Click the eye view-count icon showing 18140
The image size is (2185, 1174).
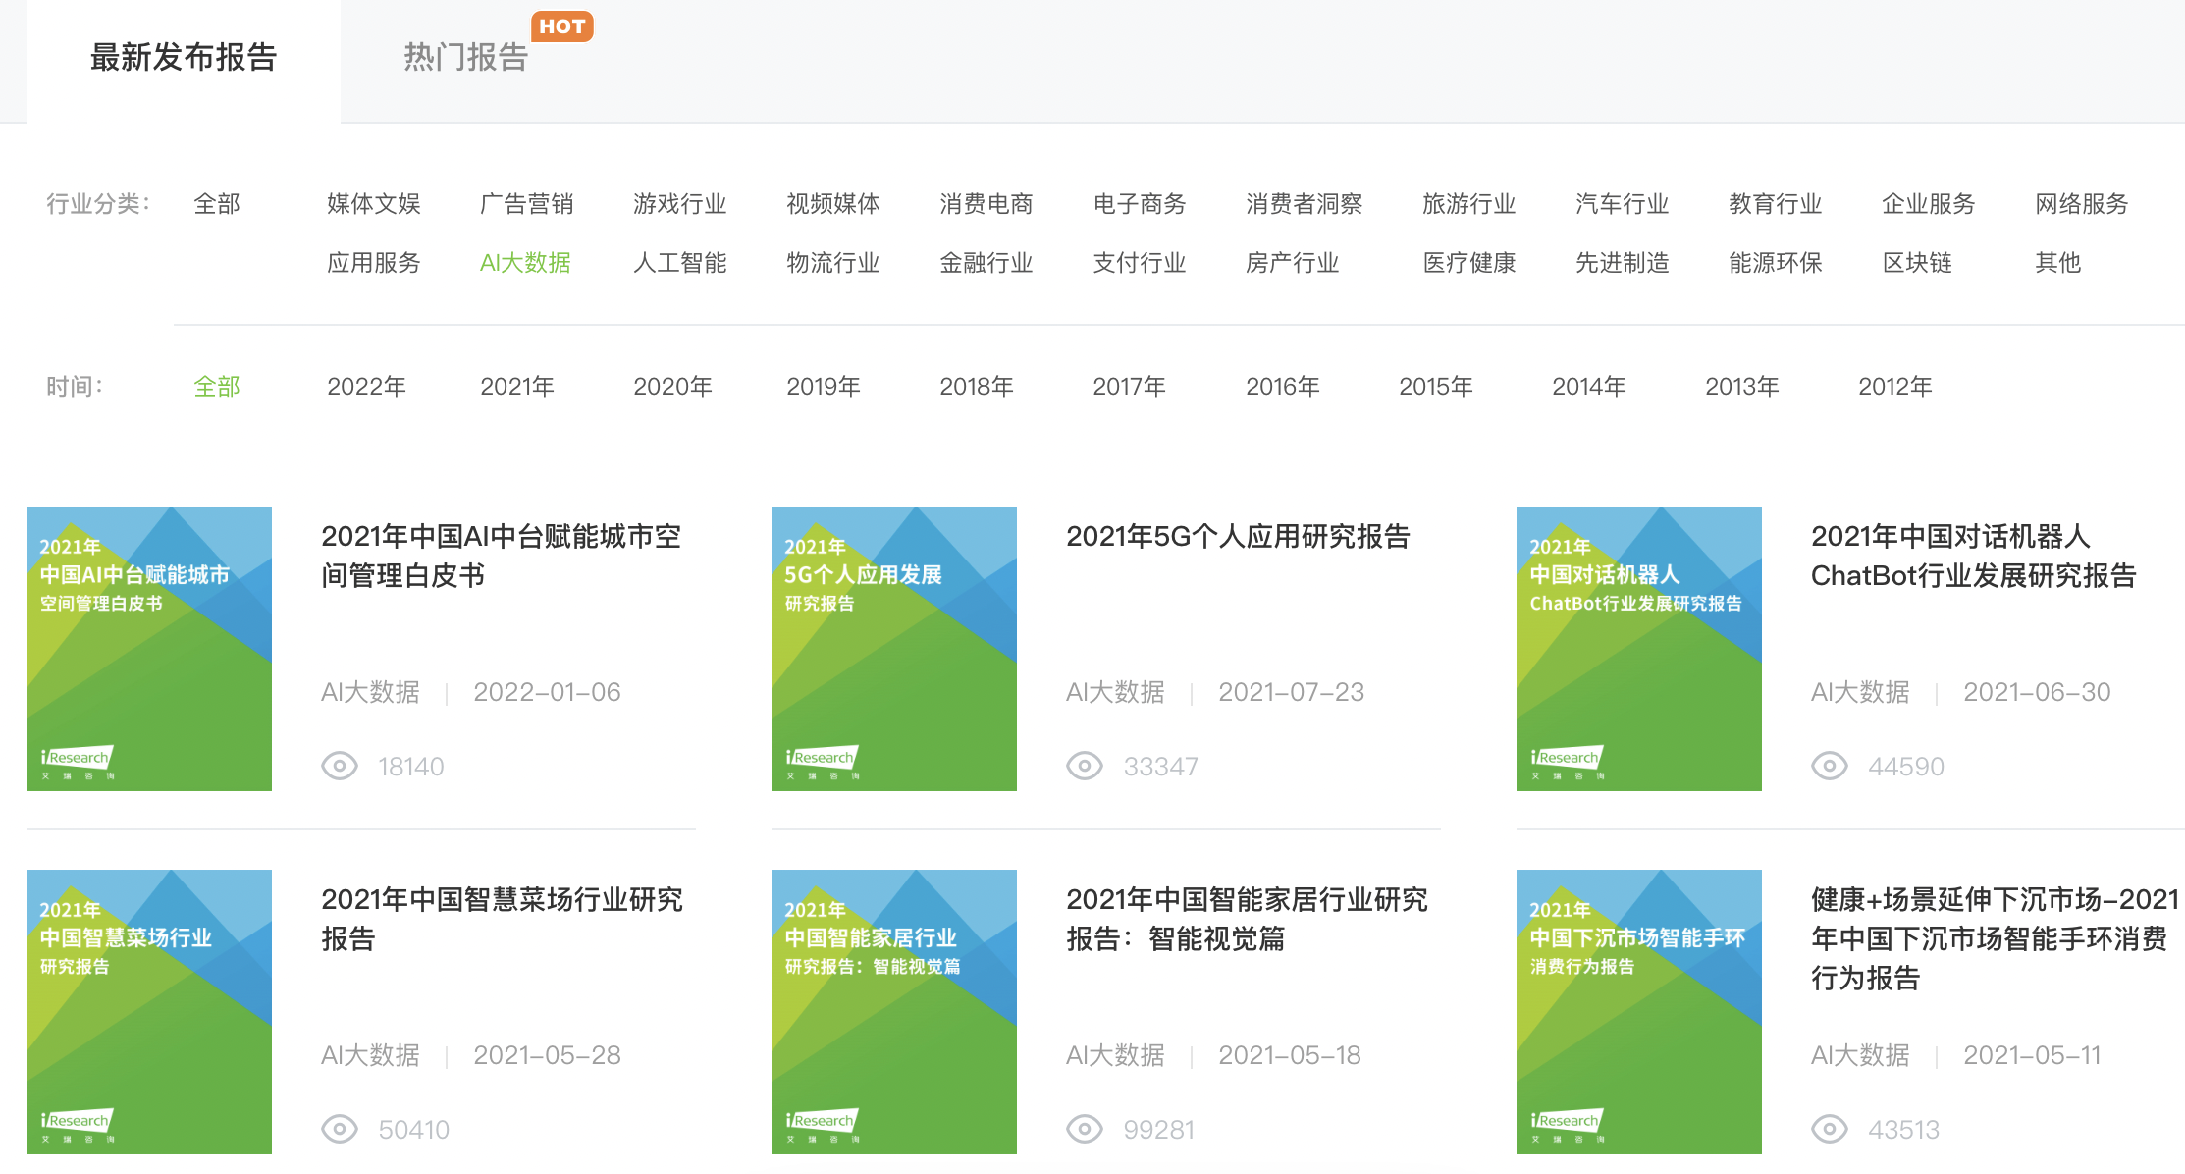tap(340, 766)
